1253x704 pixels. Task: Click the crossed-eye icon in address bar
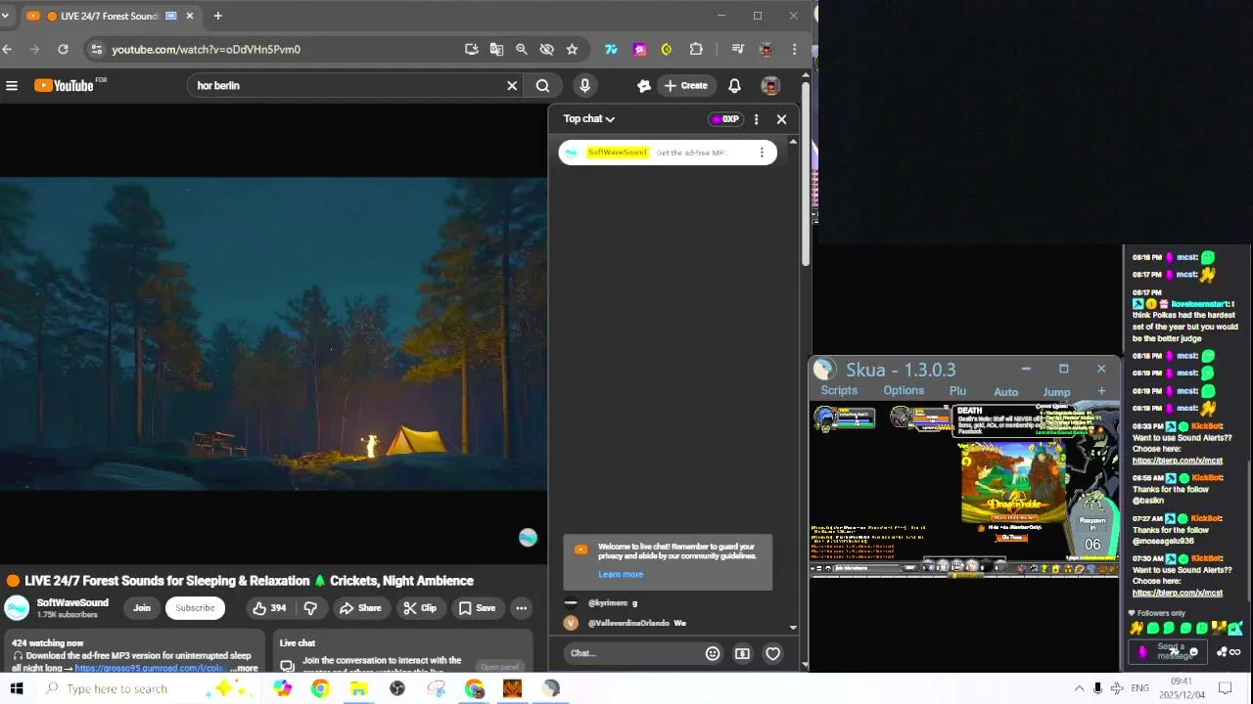click(x=546, y=49)
